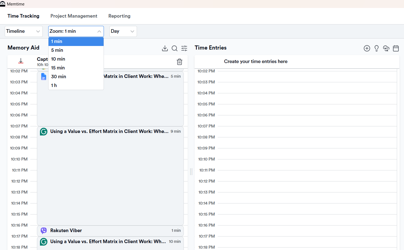Click Grammarly icon of 9 min activity
This screenshot has height=250, width=404.
pyautogui.click(x=44, y=132)
